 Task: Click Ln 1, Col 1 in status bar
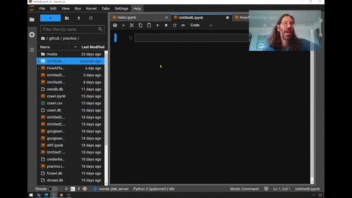[x=282, y=189]
